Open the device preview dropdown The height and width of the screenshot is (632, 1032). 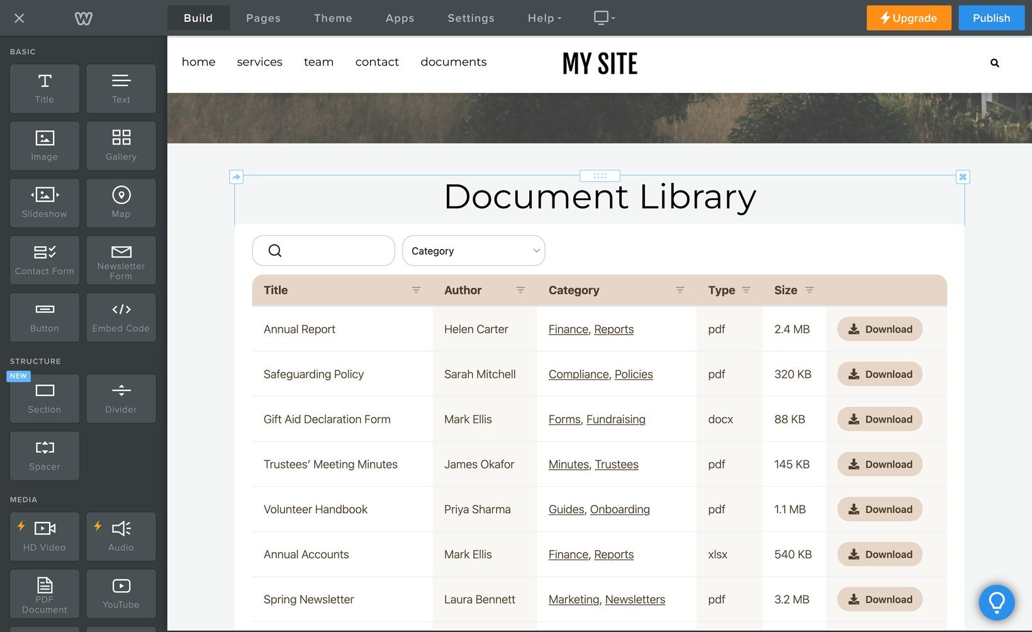click(x=604, y=18)
